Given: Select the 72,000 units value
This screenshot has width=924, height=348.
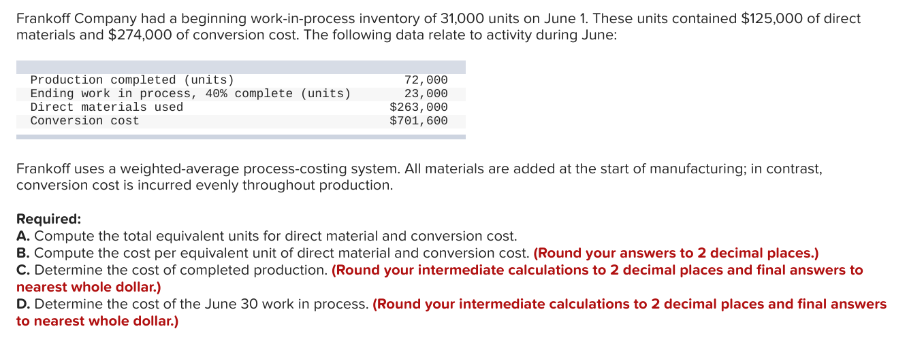Looking at the screenshot, I should coord(426,80).
